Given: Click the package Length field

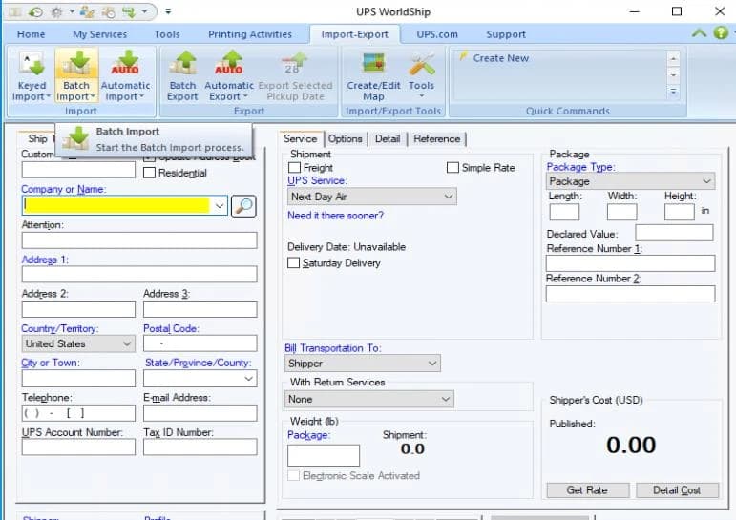Looking at the screenshot, I should point(564,212).
